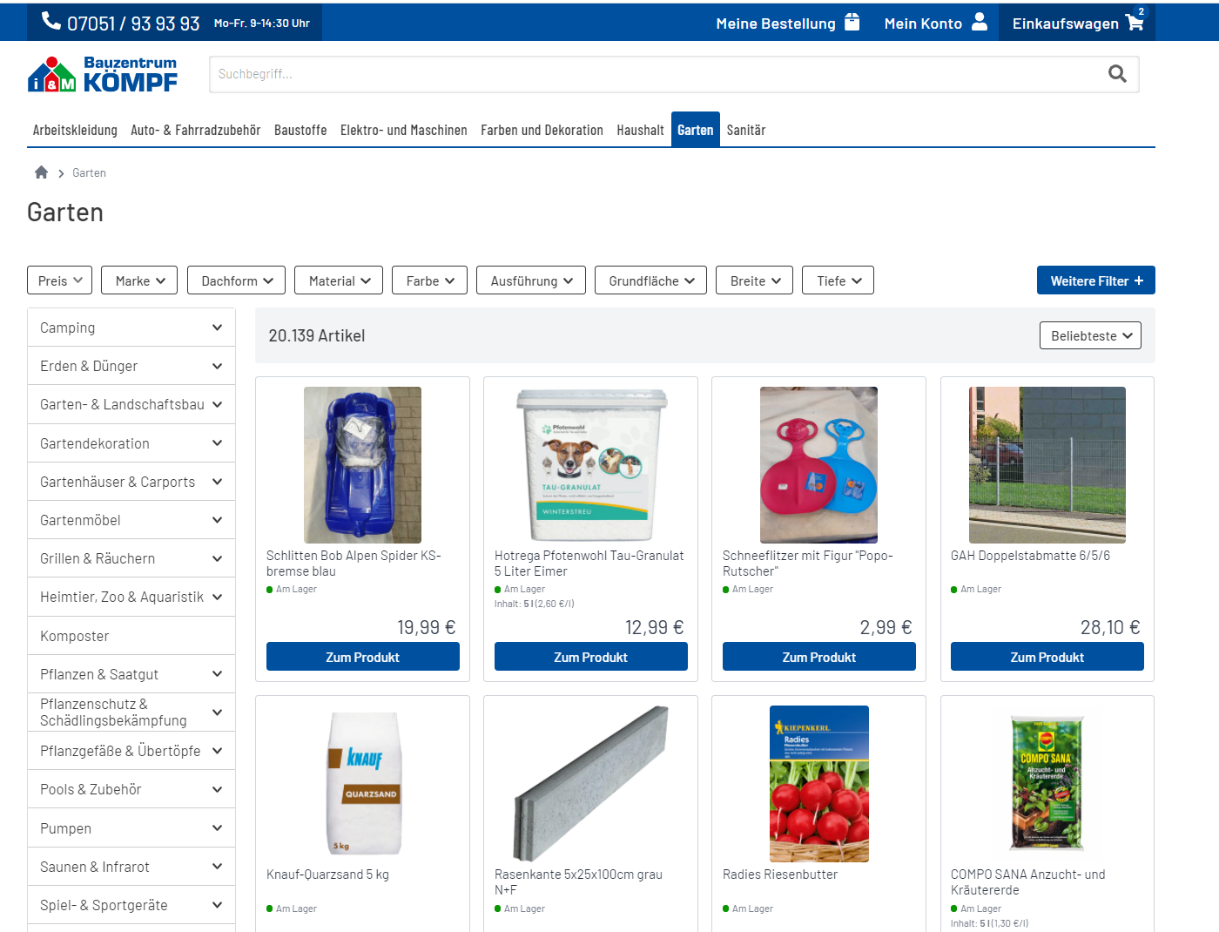This screenshot has width=1219, height=932.
Task: Open the Arbeitskleidung menu
Action: click(x=75, y=130)
